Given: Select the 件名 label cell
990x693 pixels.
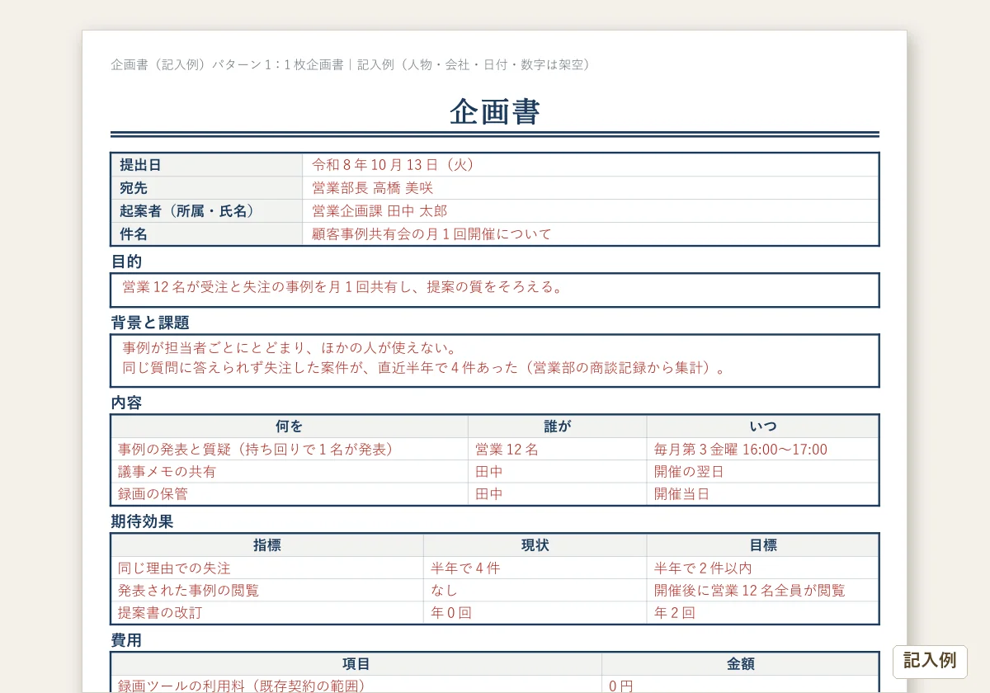Looking at the screenshot, I should (207, 234).
